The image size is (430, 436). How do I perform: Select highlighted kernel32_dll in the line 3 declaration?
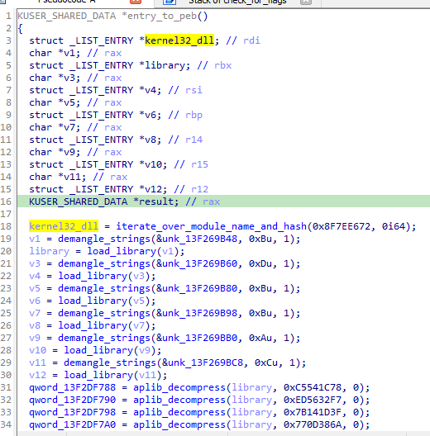click(179, 40)
